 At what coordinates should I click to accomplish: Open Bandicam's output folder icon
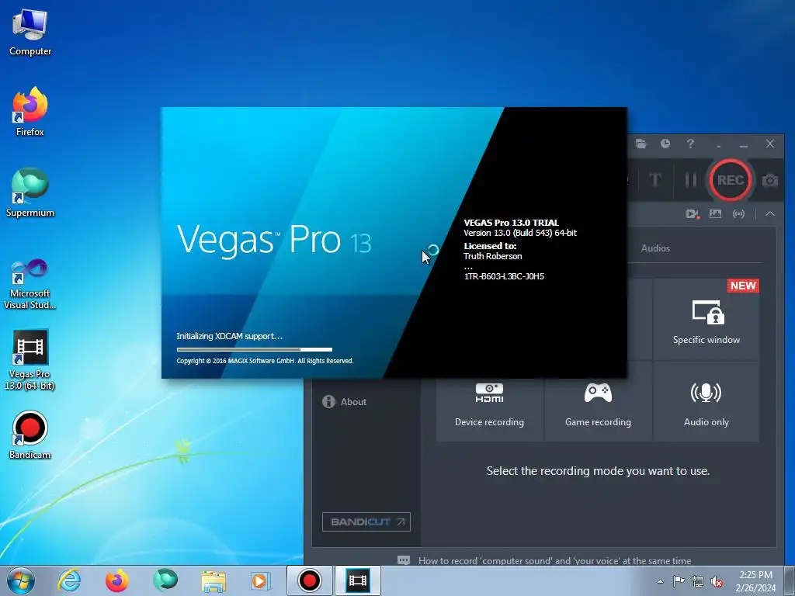point(641,144)
